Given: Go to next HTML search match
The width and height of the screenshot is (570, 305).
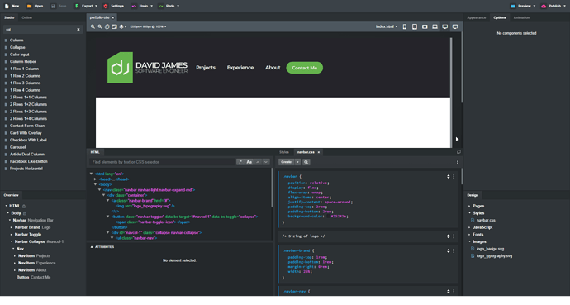Looking at the screenshot, I should coord(266,162).
